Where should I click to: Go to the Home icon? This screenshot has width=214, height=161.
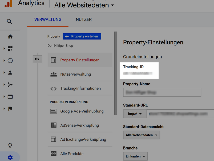10,37
